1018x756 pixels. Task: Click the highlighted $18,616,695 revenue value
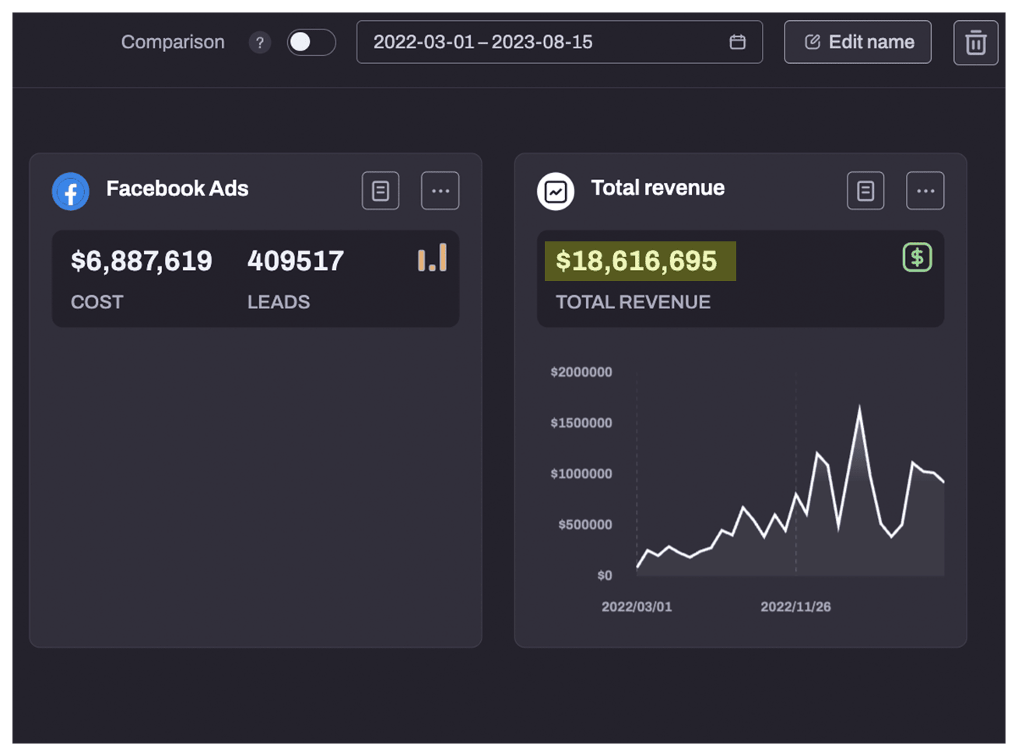637,261
